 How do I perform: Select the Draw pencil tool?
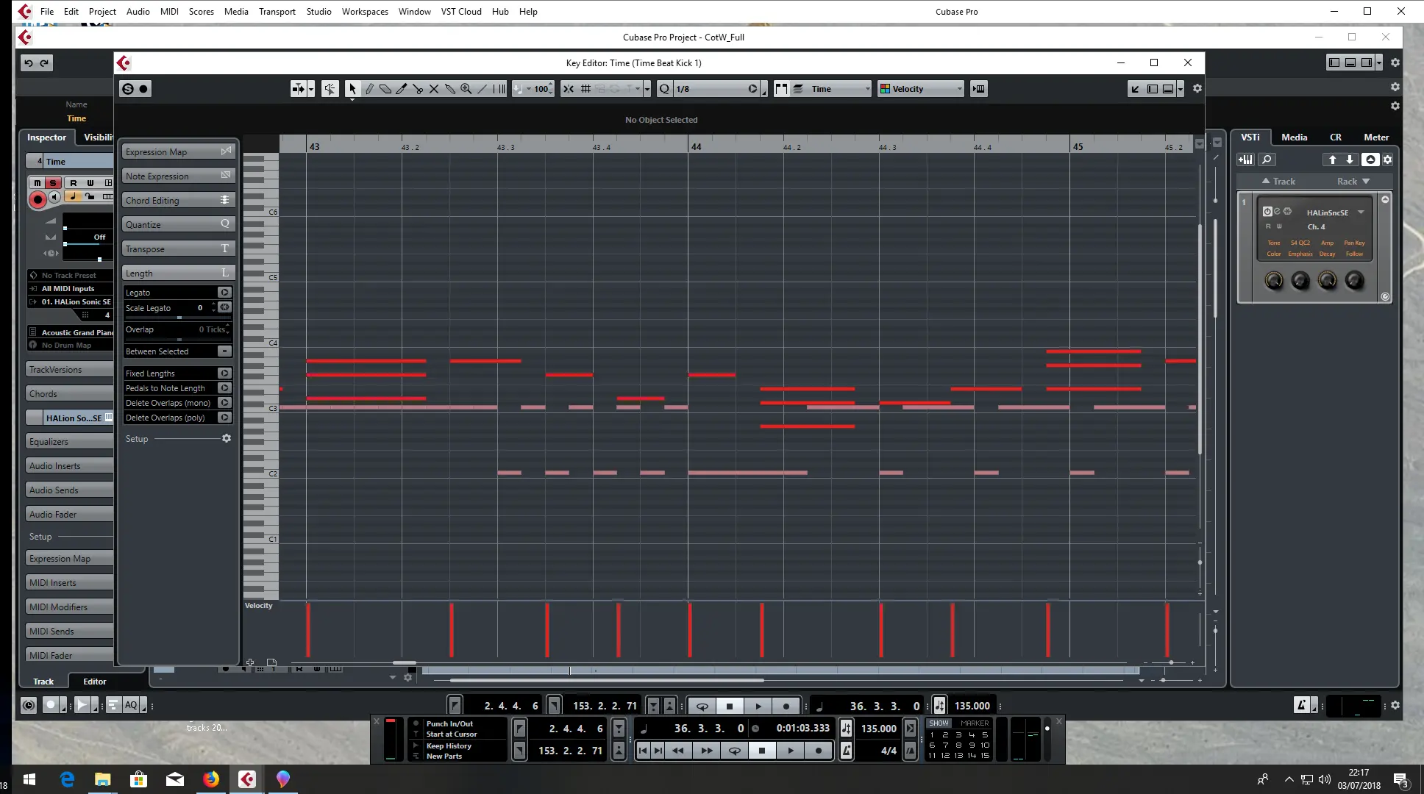coord(369,89)
